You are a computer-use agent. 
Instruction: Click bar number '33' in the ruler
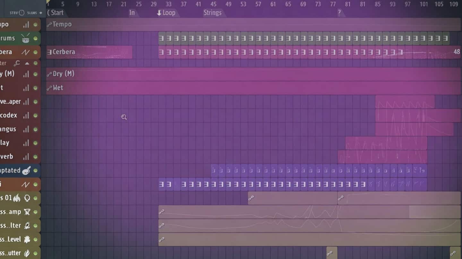pyautogui.click(x=168, y=4)
